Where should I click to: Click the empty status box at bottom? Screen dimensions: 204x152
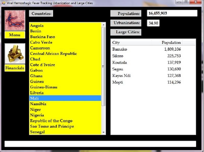100,144
